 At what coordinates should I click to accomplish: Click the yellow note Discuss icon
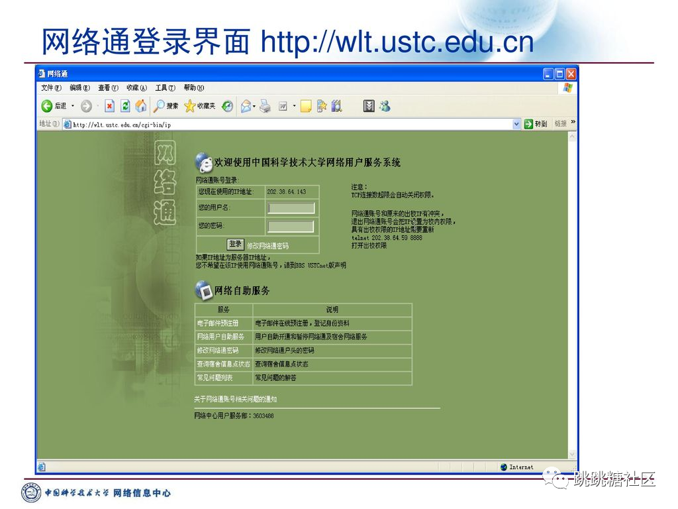(x=306, y=106)
